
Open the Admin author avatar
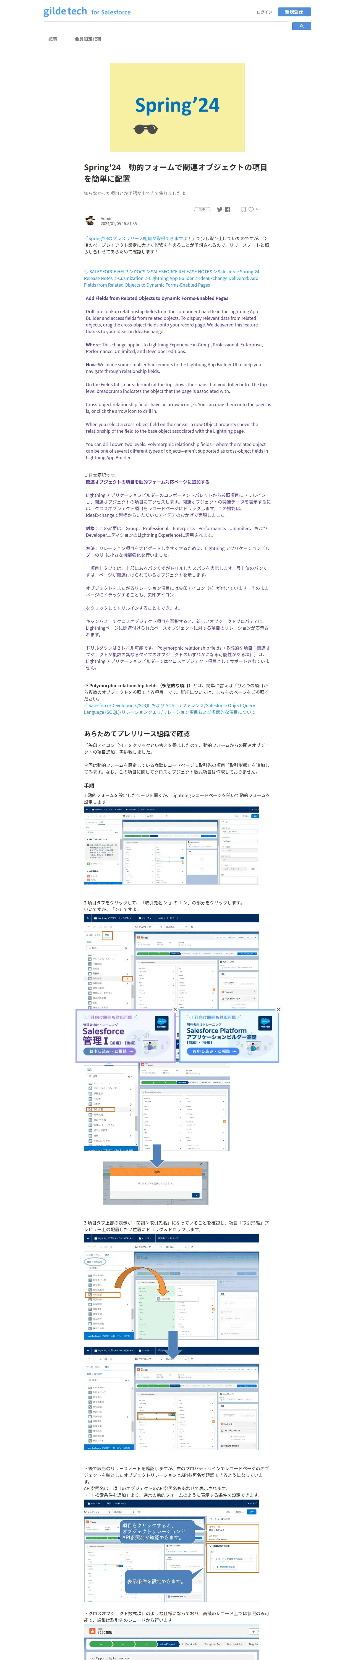[x=90, y=221]
